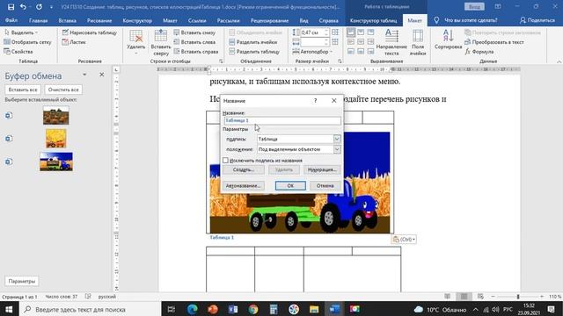Toggle Show gridlines (Отобразить сетку)
Screen dimensions: 563x316
click(27, 42)
